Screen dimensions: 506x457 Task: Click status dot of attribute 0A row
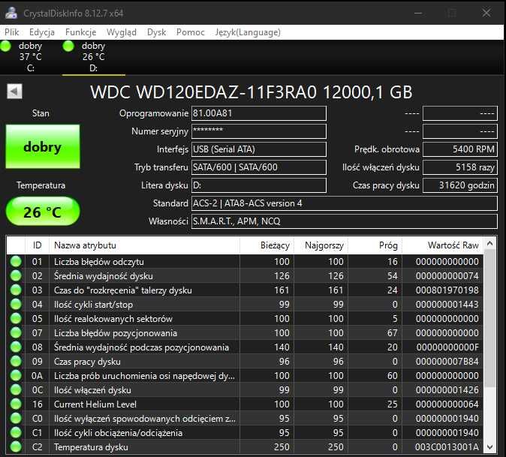click(x=16, y=376)
